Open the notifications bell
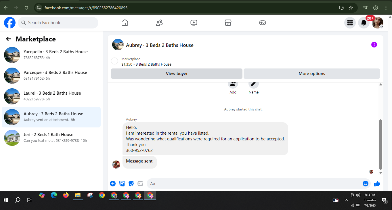 point(364,23)
